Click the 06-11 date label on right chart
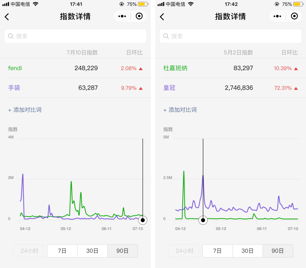306x268 pixels. click(x=262, y=229)
